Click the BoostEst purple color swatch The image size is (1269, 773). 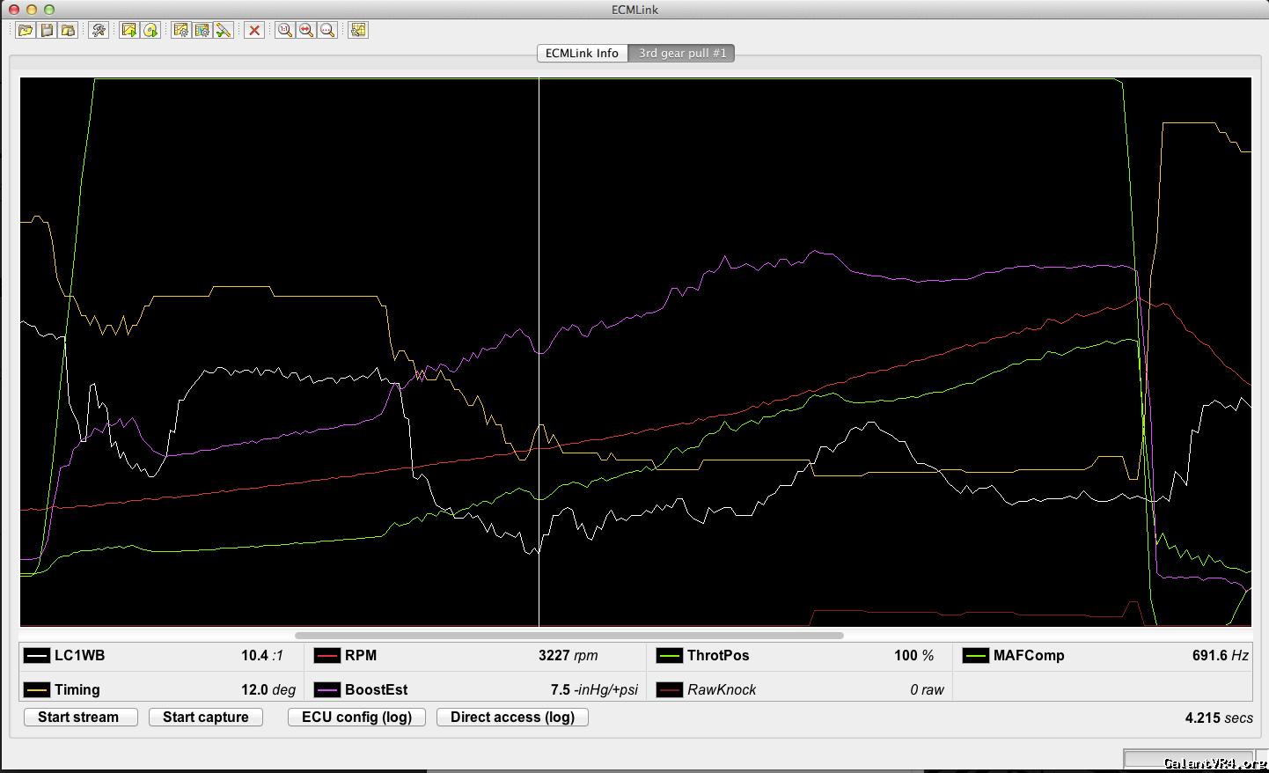coord(327,690)
